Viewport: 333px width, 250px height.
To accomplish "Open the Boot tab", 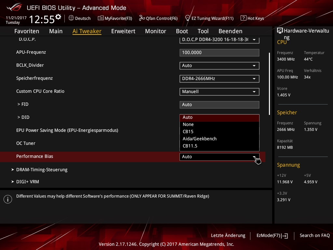I will [x=182, y=31].
